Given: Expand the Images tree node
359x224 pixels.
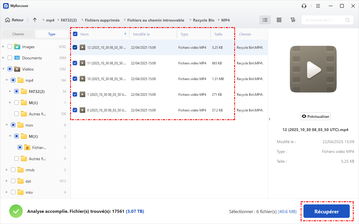Looking at the screenshot, I should [3, 47].
